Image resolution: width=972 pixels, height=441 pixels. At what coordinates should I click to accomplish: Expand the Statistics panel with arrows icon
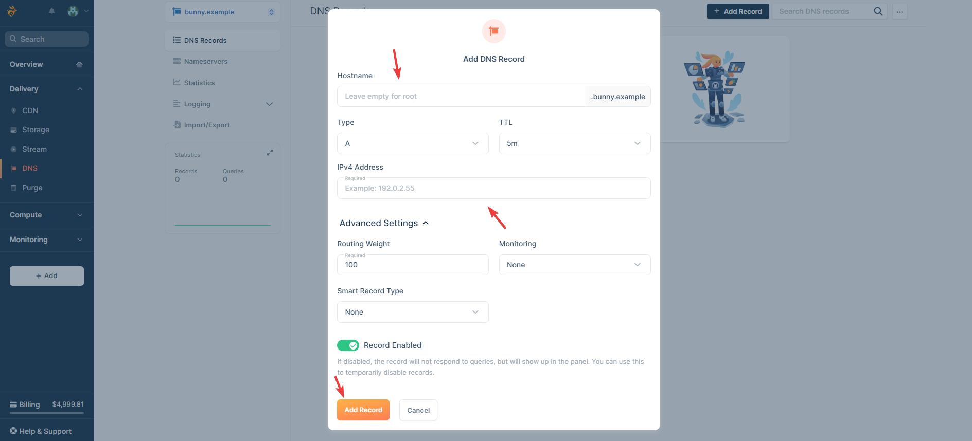270,153
